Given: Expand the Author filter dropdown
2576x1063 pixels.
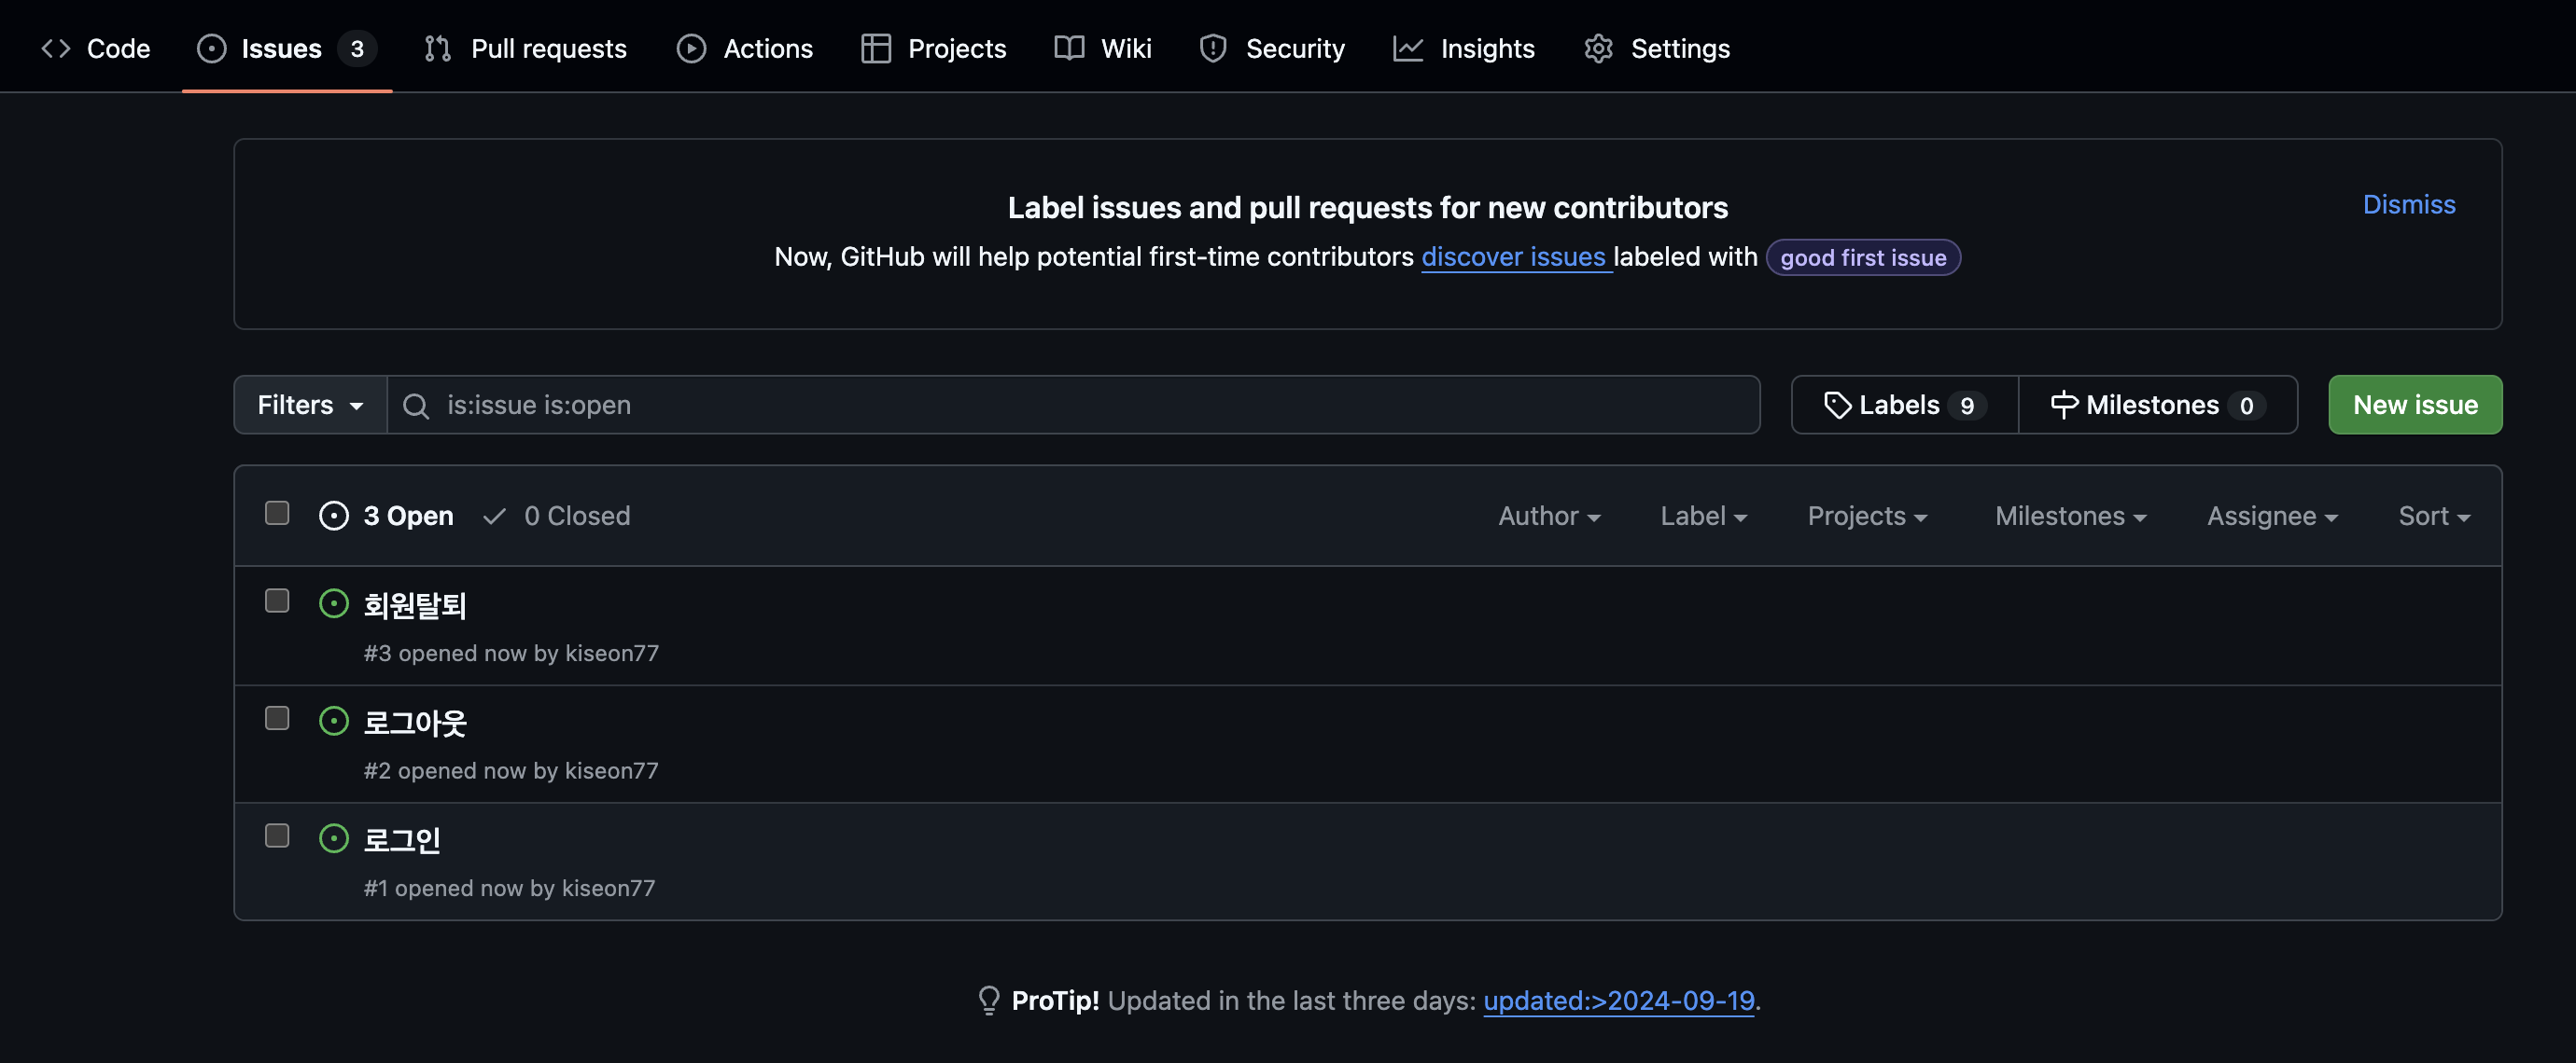Looking at the screenshot, I should click(x=1548, y=516).
